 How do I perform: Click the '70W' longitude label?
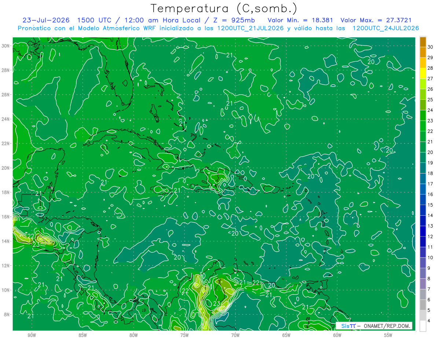(x=235, y=335)
